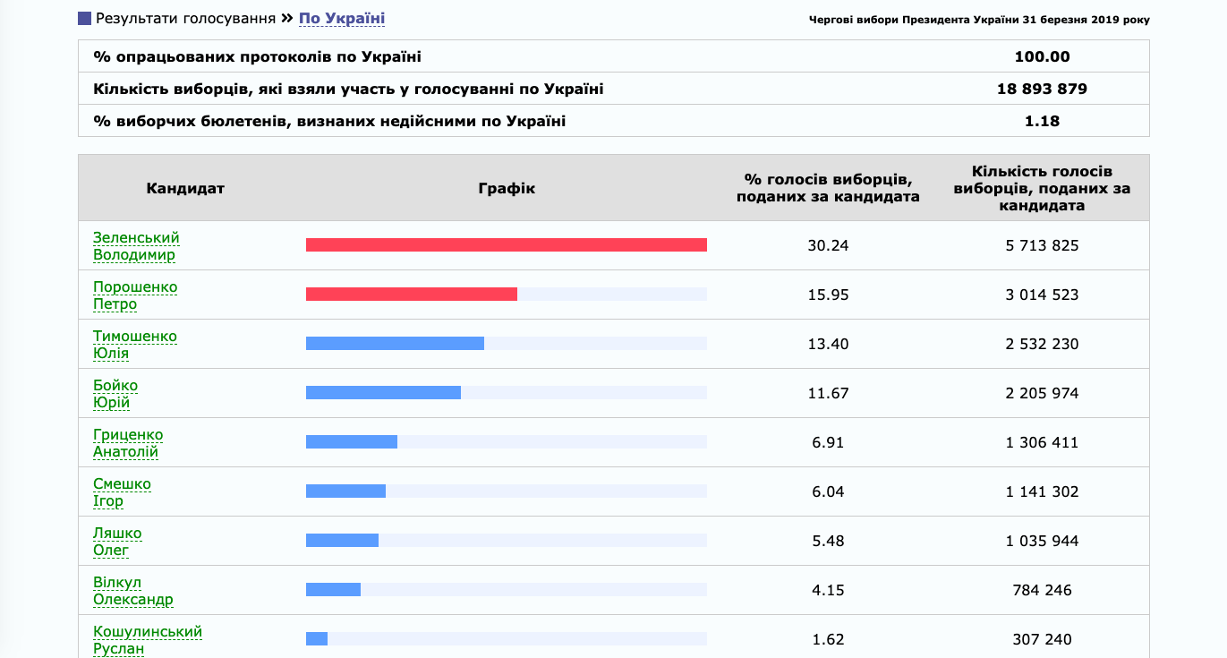The height and width of the screenshot is (658, 1227).
Task: Click Poroshenko's red result bar
Action: (x=411, y=295)
